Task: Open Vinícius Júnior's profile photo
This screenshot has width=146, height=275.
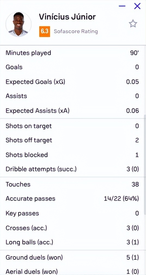Action: tap(18, 24)
